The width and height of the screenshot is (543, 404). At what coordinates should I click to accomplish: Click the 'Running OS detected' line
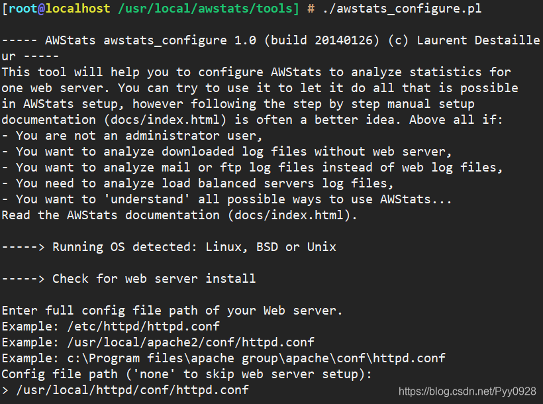tap(169, 247)
